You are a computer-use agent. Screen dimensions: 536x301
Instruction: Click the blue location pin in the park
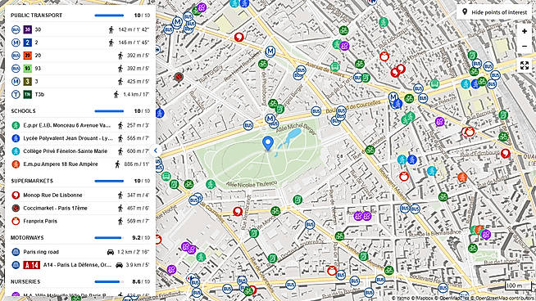(x=268, y=143)
